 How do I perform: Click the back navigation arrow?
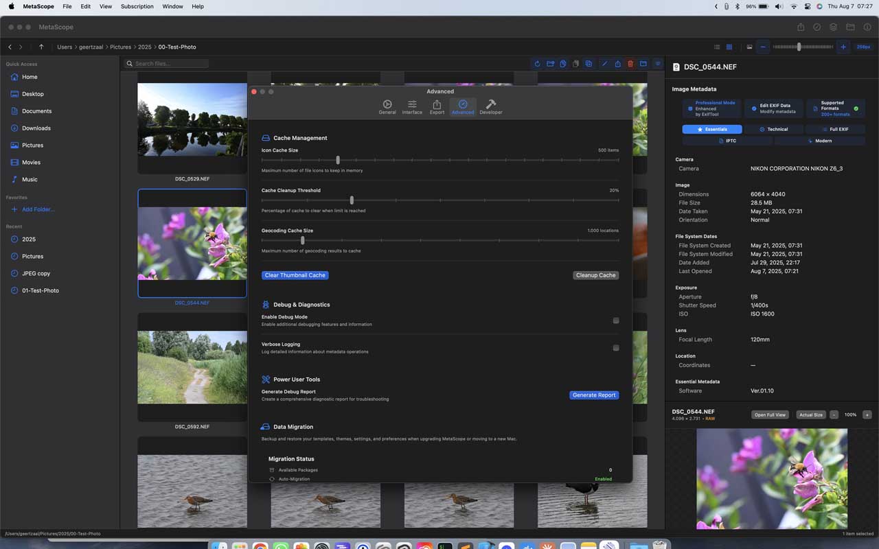tap(10, 47)
